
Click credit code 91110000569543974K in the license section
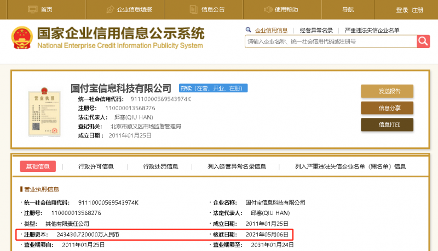(x=108, y=202)
